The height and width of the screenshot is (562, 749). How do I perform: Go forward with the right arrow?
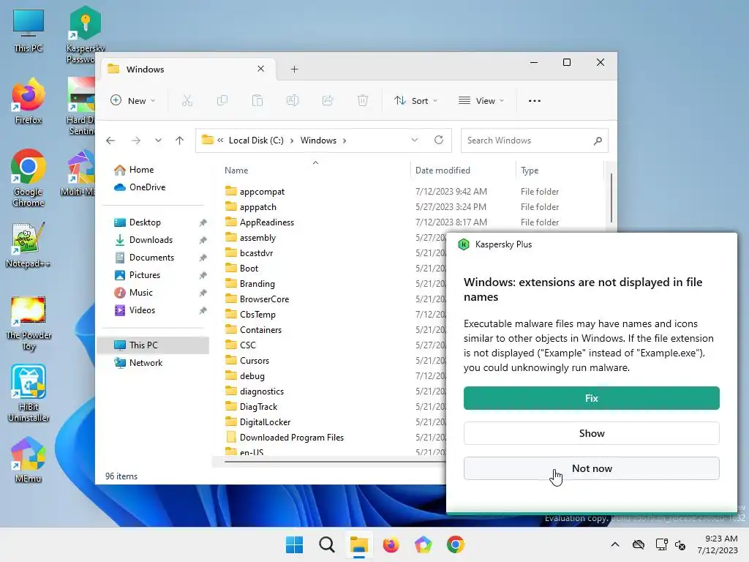click(x=136, y=140)
